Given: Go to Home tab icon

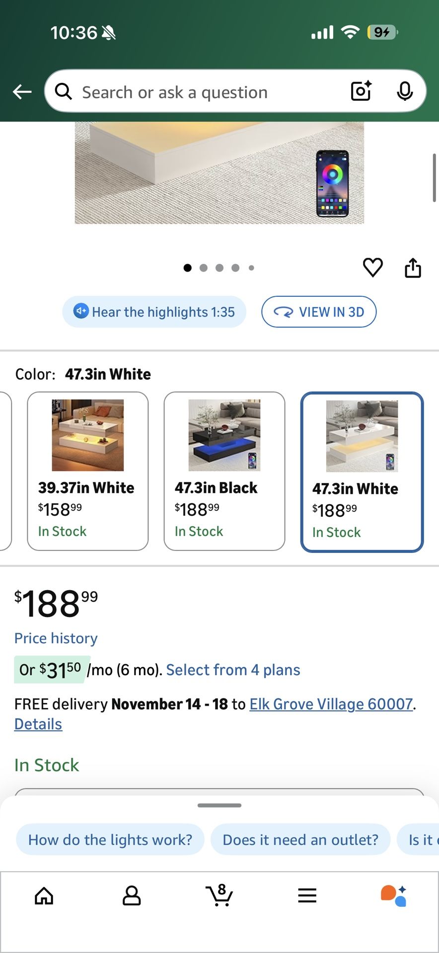Looking at the screenshot, I should [44, 896].
